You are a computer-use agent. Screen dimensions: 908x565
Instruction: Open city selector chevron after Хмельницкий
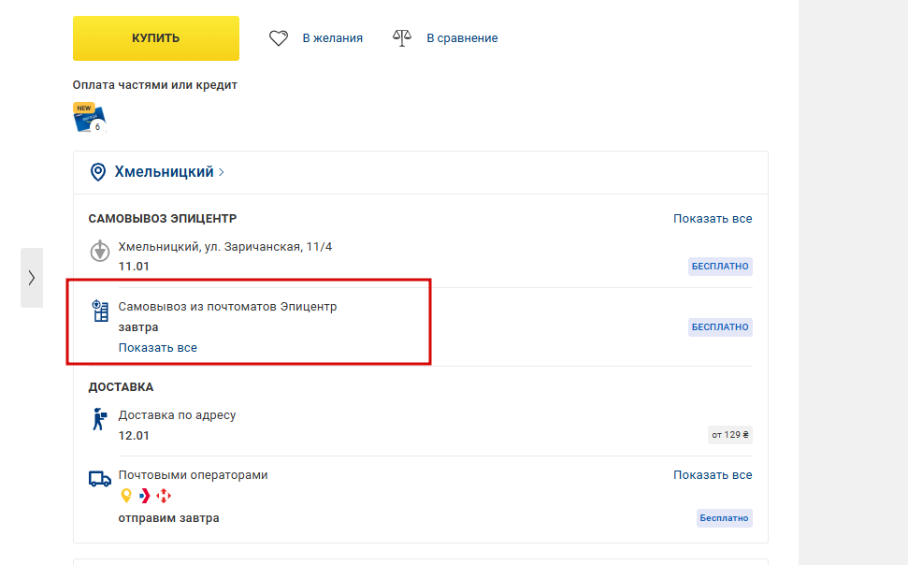point(222,172)
